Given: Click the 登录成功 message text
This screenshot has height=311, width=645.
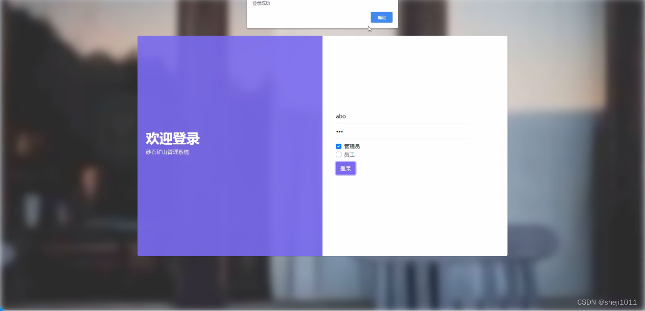Looking at the screenshot, I should click(x=261, y=3).
